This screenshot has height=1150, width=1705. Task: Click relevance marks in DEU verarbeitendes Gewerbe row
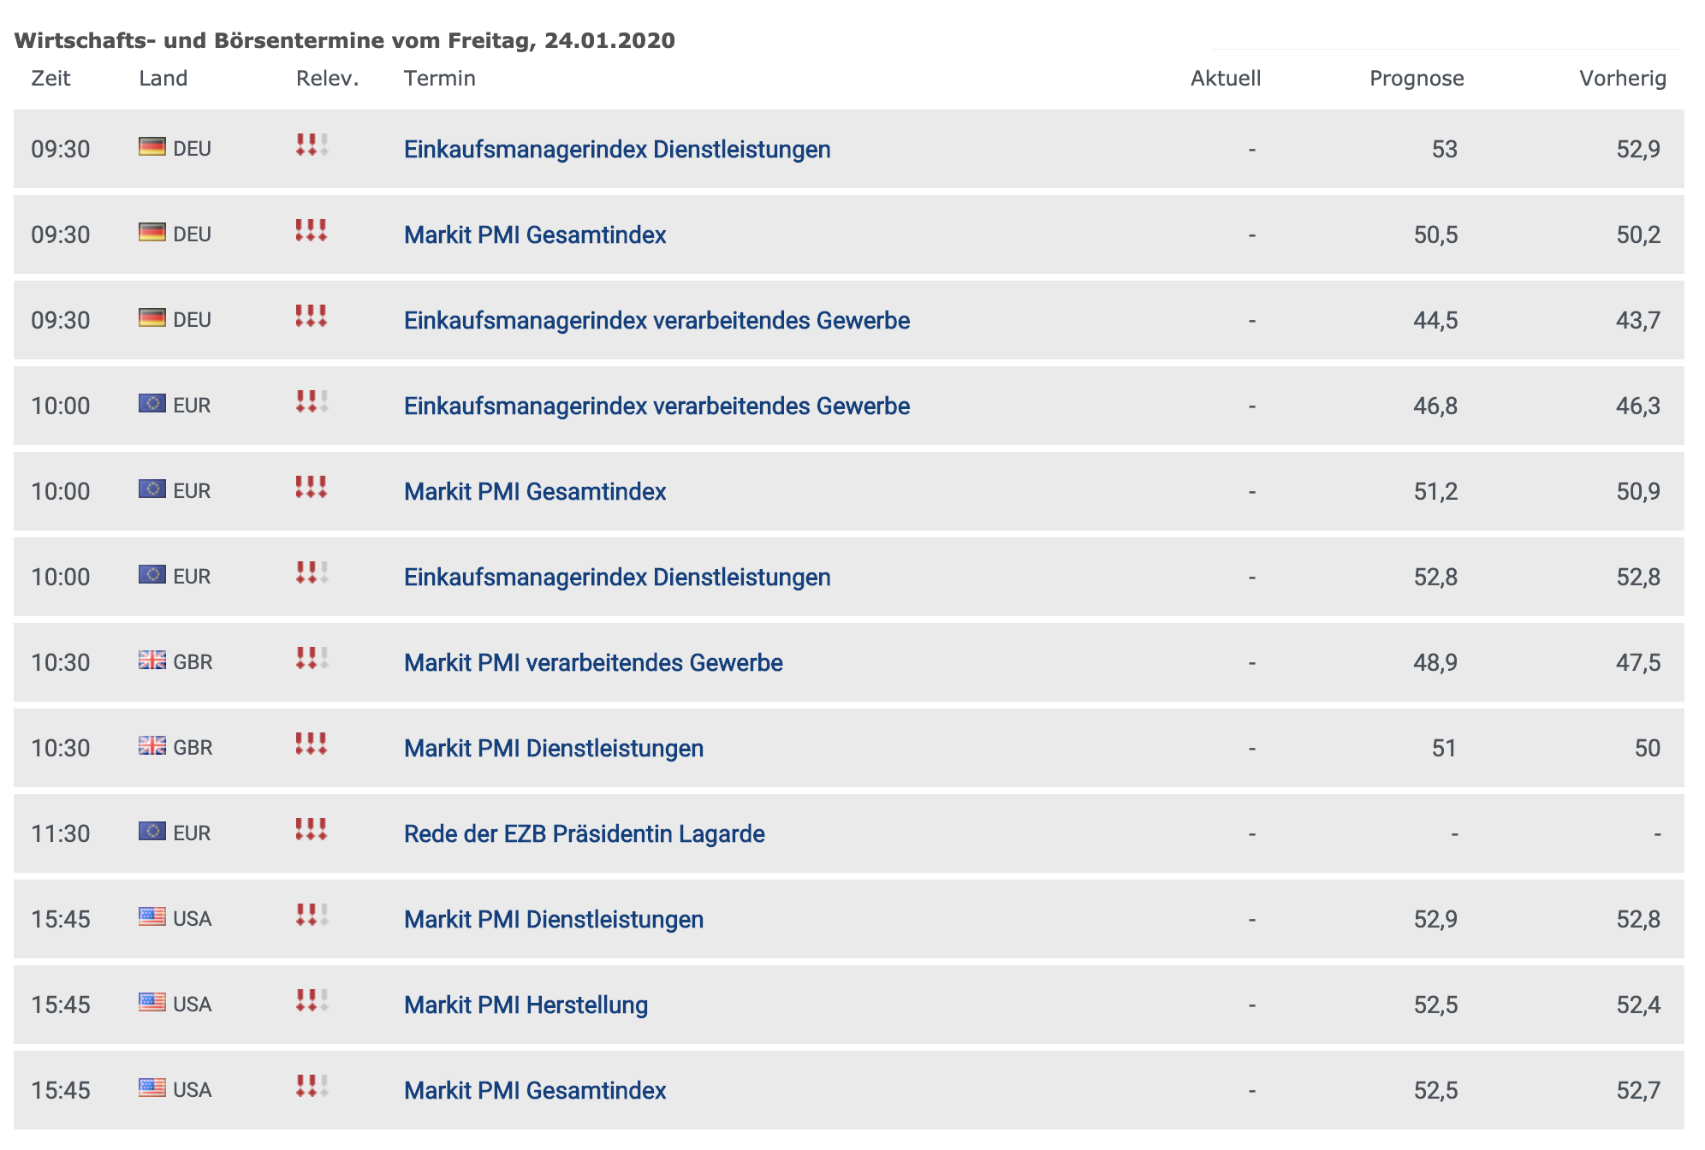click(x=312, y=316)
